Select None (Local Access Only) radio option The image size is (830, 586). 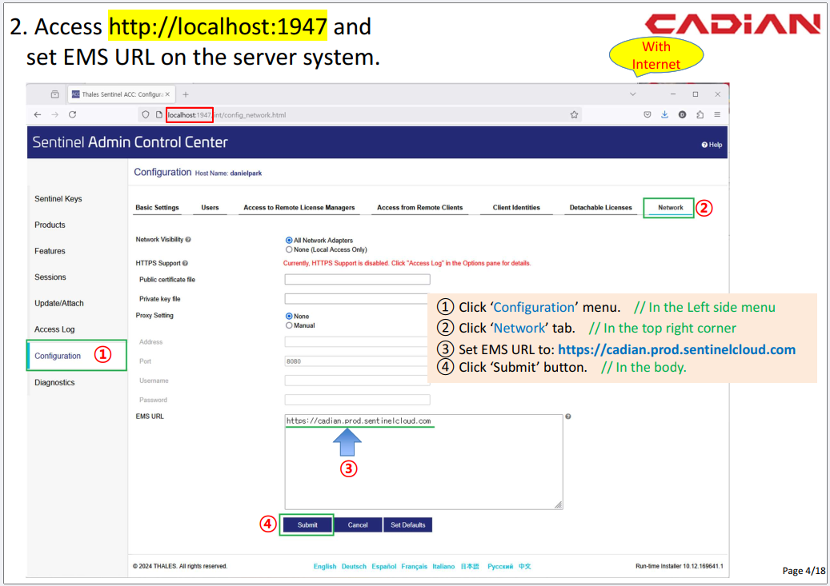tap(289, 249)
